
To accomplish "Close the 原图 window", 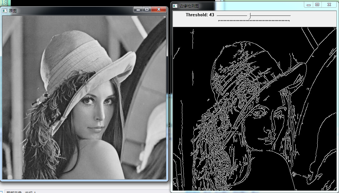I will pos(158,10).
